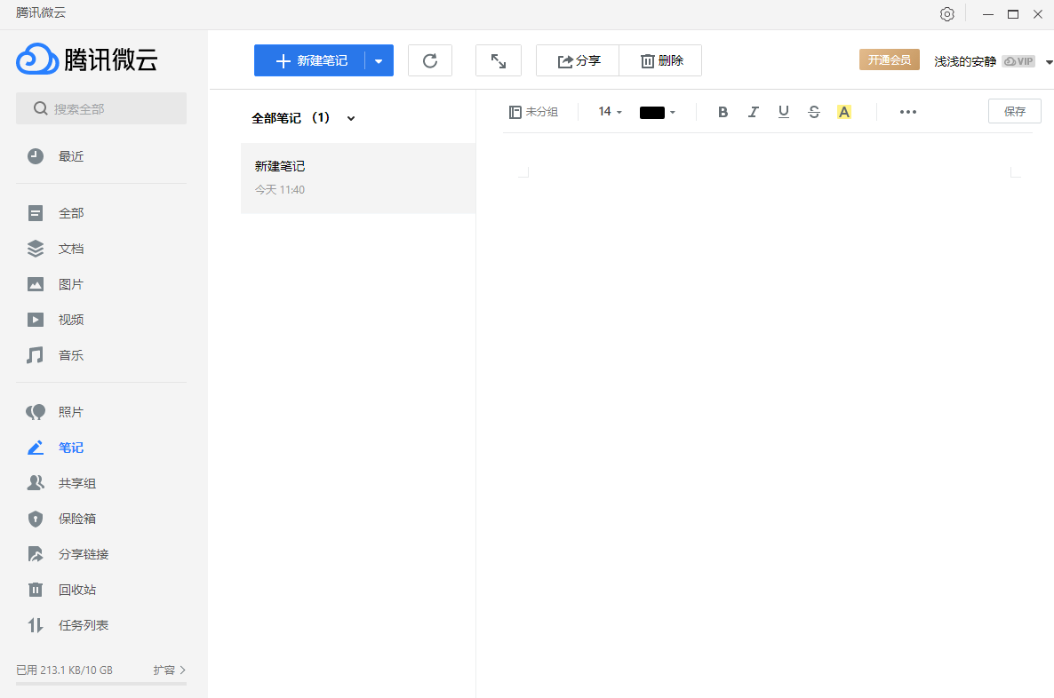Open more formatting options (three dots)

tap(907, 112)
